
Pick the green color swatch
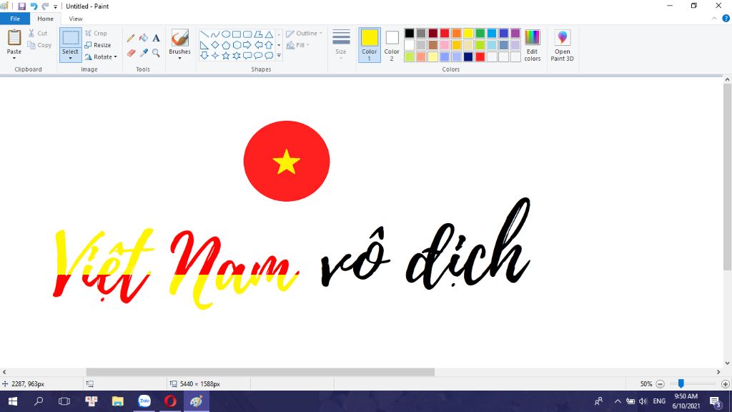480,33
